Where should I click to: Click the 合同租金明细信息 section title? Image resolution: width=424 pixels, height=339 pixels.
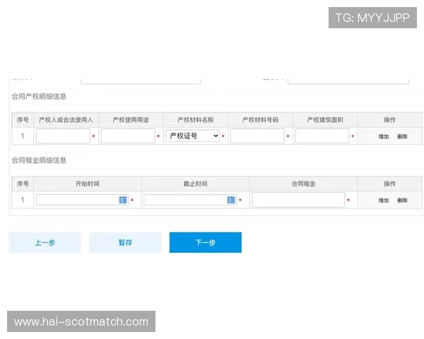(x=39, y=160)
